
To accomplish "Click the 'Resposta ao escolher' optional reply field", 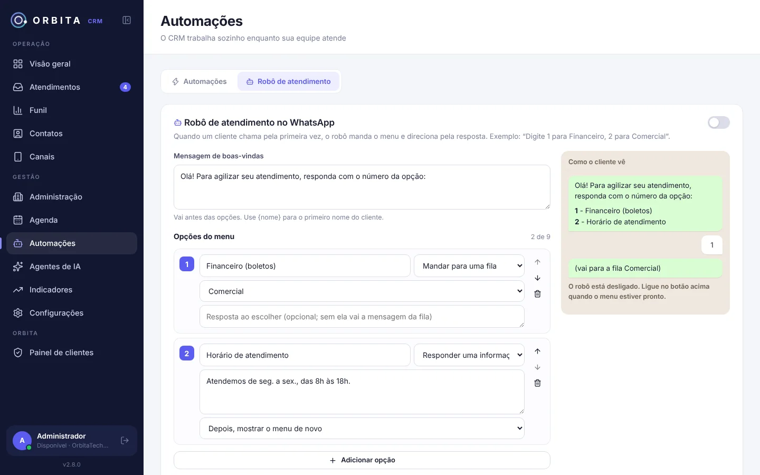I will [x=362, y=317].
